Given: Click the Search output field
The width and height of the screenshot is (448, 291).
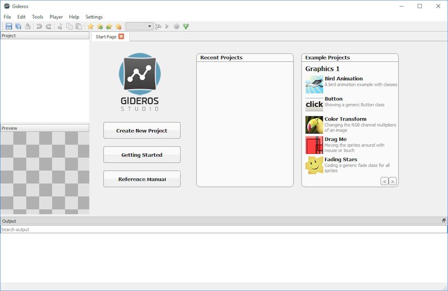Looking at the screenshot, I should (223, 230).
